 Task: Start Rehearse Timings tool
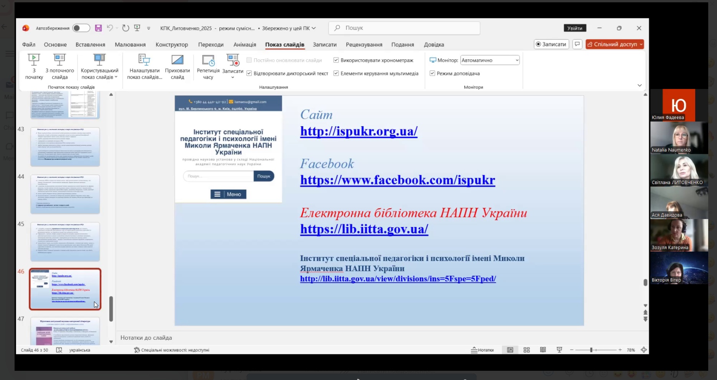(208, 60)
